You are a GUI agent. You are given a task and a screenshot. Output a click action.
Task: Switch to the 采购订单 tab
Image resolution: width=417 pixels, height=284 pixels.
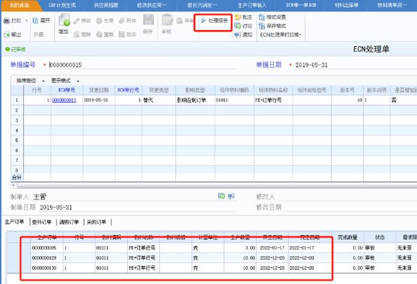96,222
